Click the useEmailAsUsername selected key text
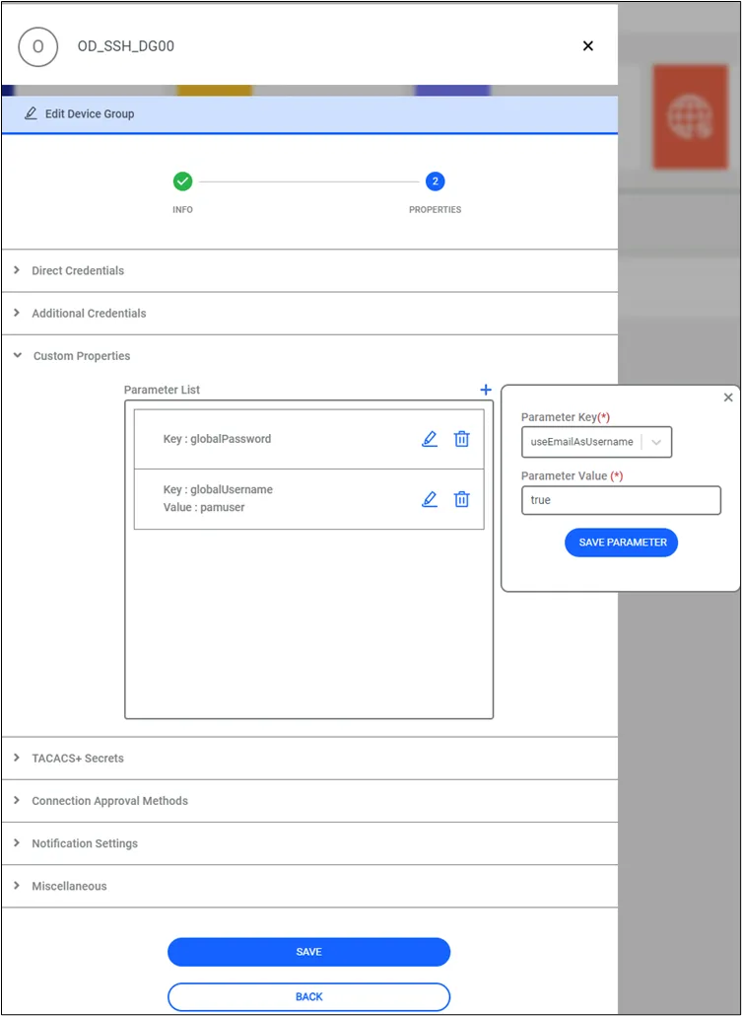 [x=581, y=442]
